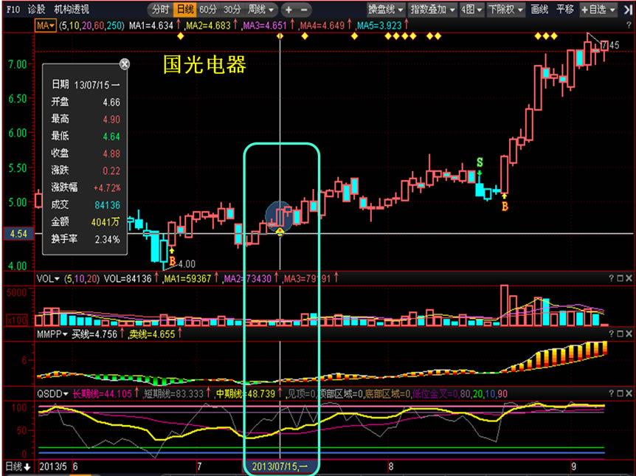
Task: Open the QSDD indicator dropdown
Action: coord(52,393)
